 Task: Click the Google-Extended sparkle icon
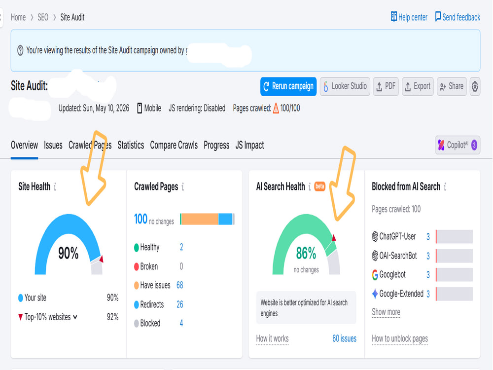[x=375, y=294]
